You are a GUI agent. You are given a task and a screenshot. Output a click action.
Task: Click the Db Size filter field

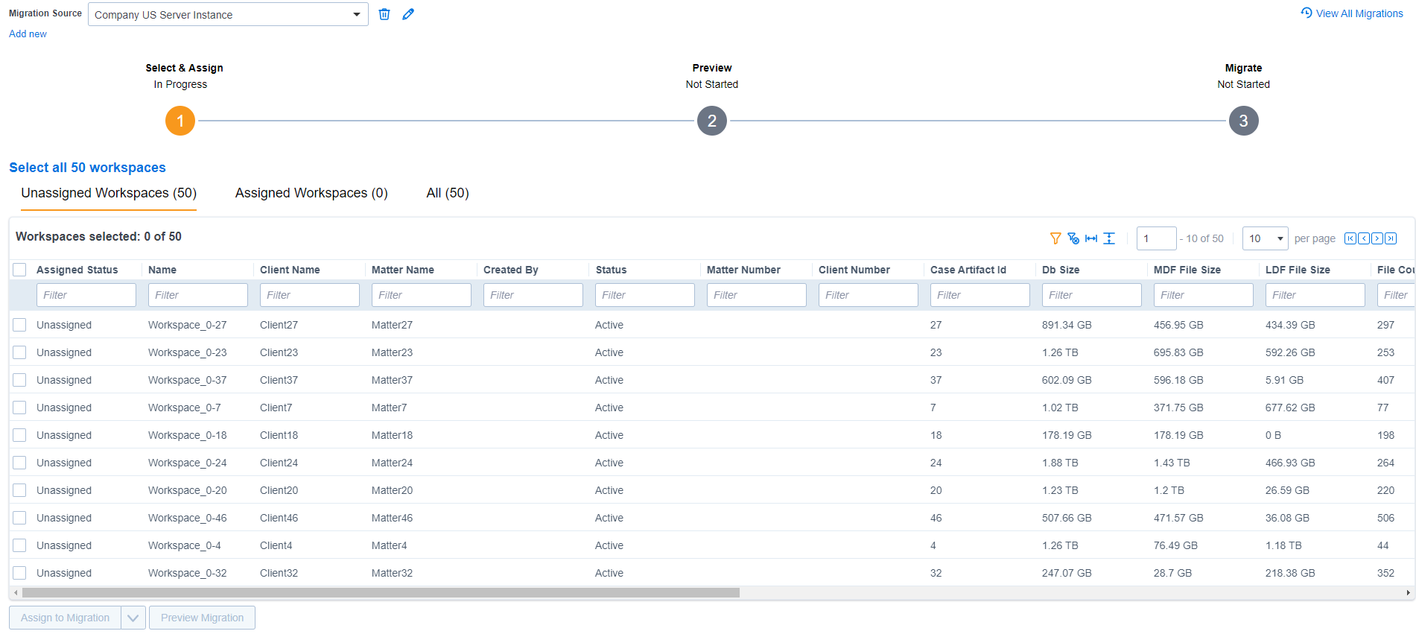1092,295
